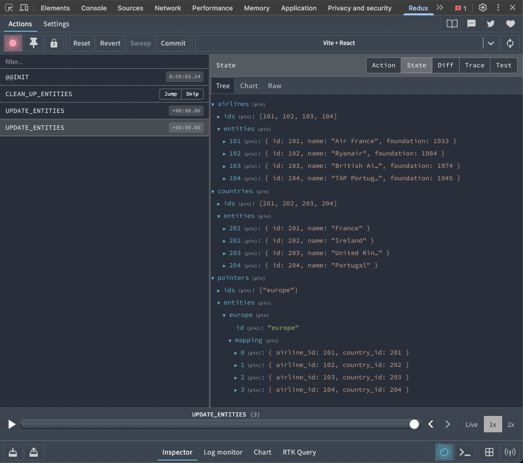Click the action slider handle
Viewport: 523px width, 463px height.
click(x=414, y=424)
